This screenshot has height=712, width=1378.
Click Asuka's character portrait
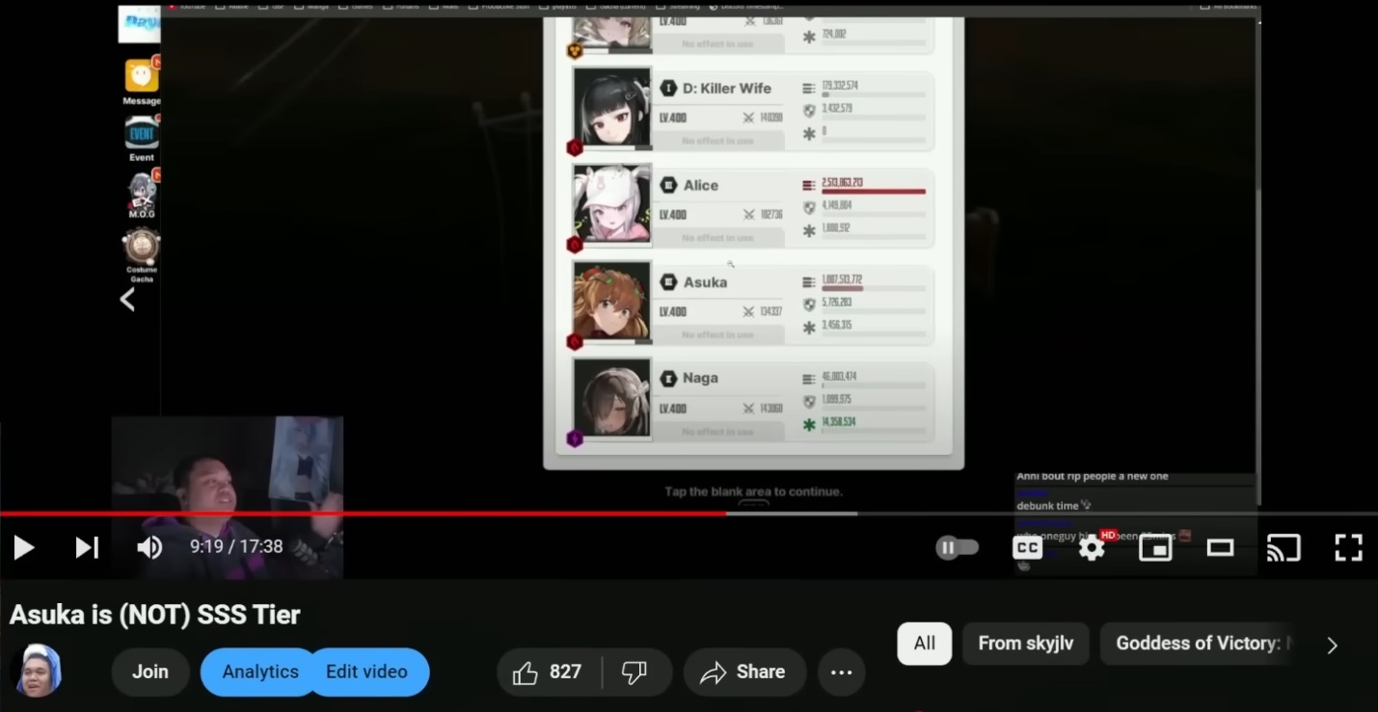coord(612,302)
